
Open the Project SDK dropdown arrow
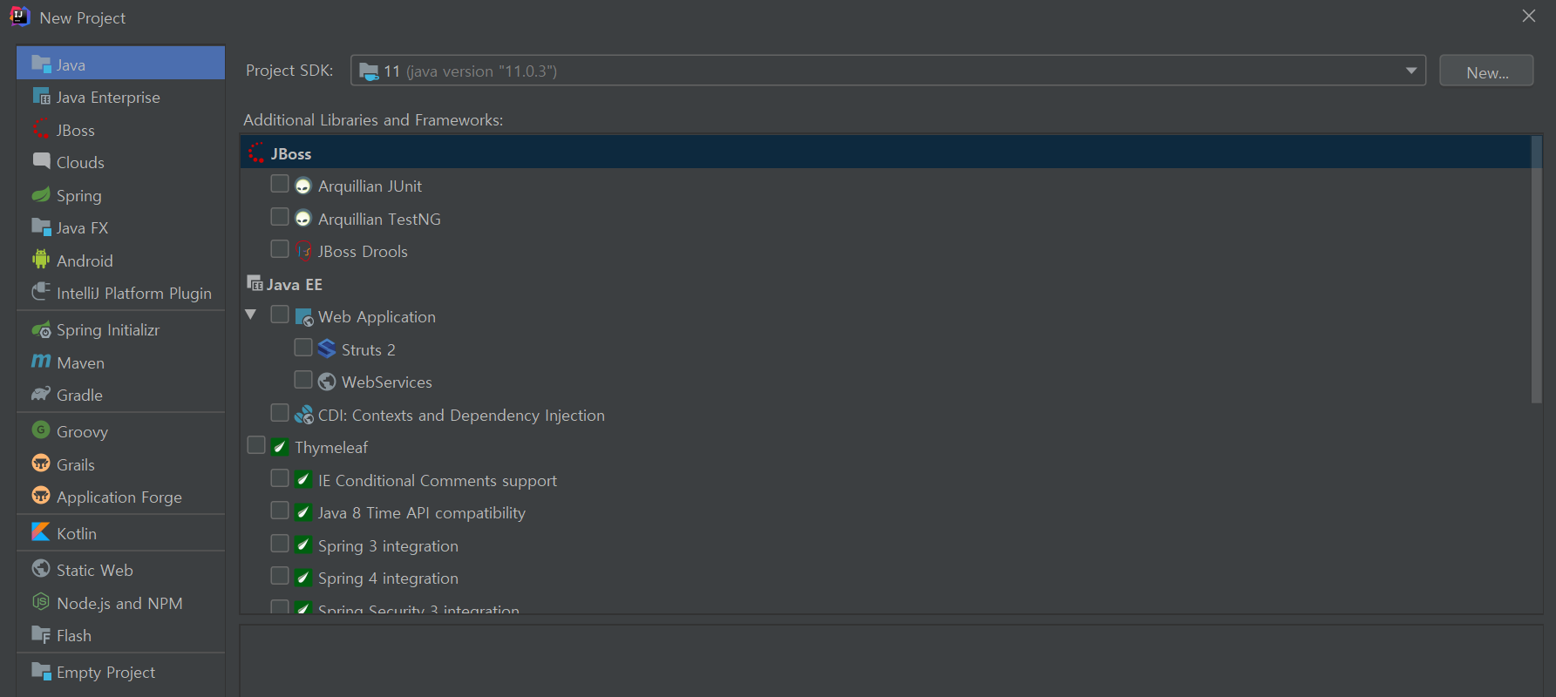(x=1410, y=71)
